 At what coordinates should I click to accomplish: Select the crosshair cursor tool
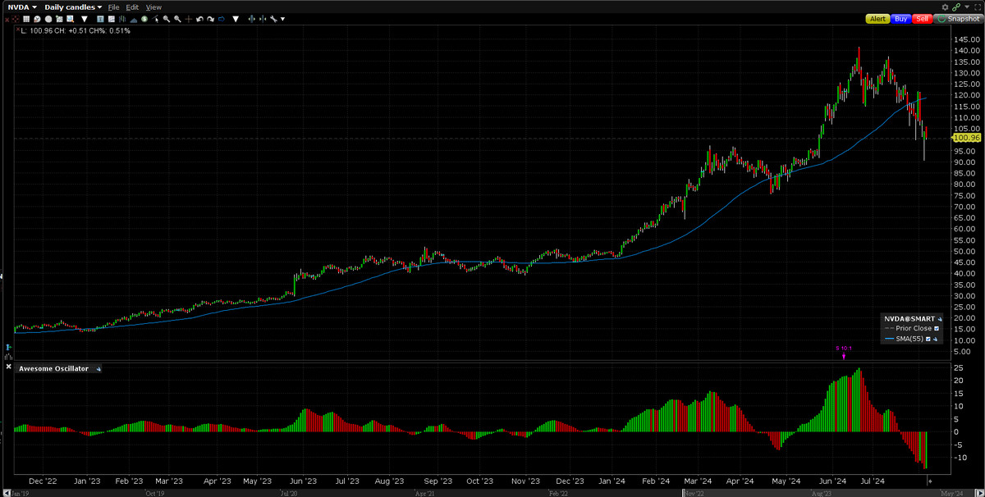click(189, 18)
